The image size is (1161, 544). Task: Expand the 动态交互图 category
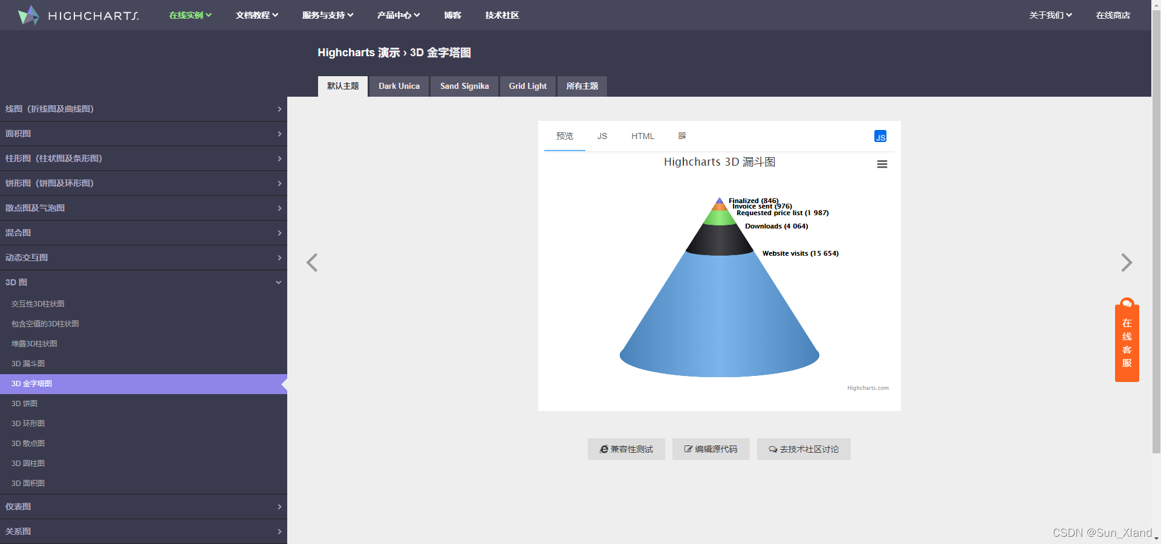click(143, 257)
